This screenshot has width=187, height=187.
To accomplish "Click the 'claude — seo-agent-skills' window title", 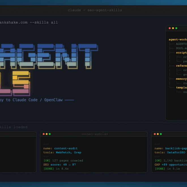I will coord(95,10).
